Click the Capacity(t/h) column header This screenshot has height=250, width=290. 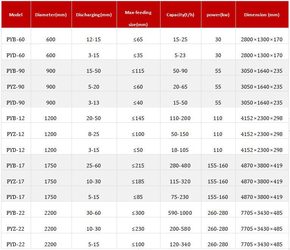180,15
